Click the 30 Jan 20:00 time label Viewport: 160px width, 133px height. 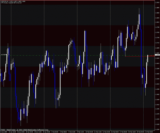[46, 132]
